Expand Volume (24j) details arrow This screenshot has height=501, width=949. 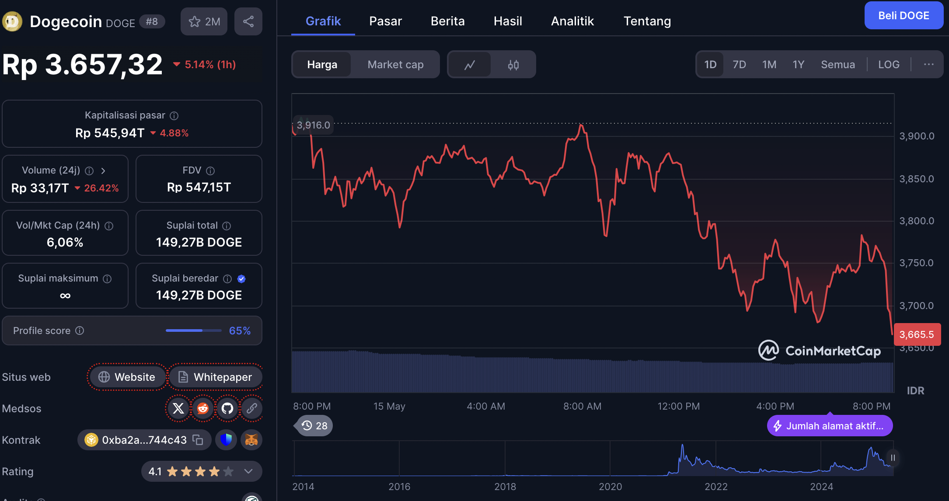click(x=103, y=170)
